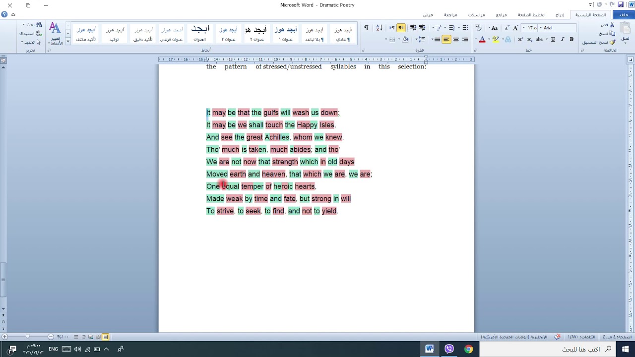Screen dimensions: 635x357
Task: Switch to the عرض (View) tab
Action: pos(428,15)
